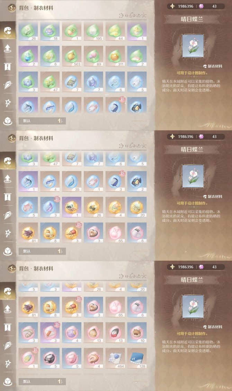Open the cube tab next to the 464 row
Image resolution: width=232 pixels, height=391 pixels.
coord(8,381)
